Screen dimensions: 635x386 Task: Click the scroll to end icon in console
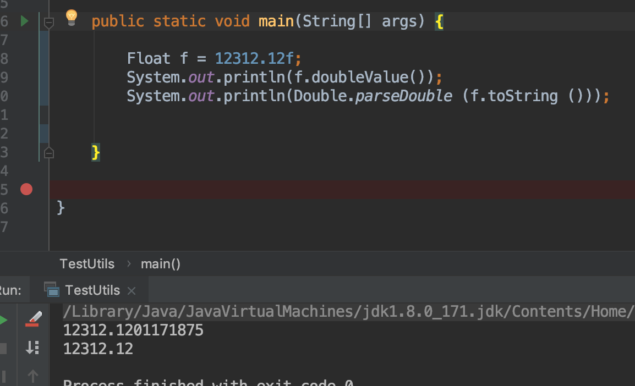click(x=32, y=348)
